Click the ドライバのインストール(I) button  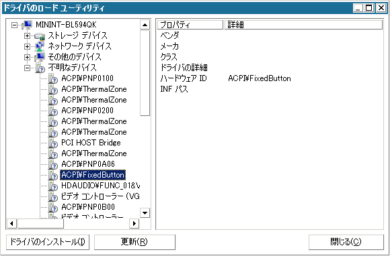48,242
